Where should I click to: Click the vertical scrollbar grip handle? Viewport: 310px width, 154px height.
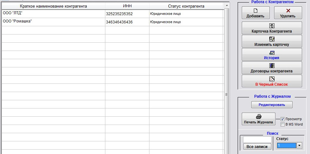[x=227, y=95]
